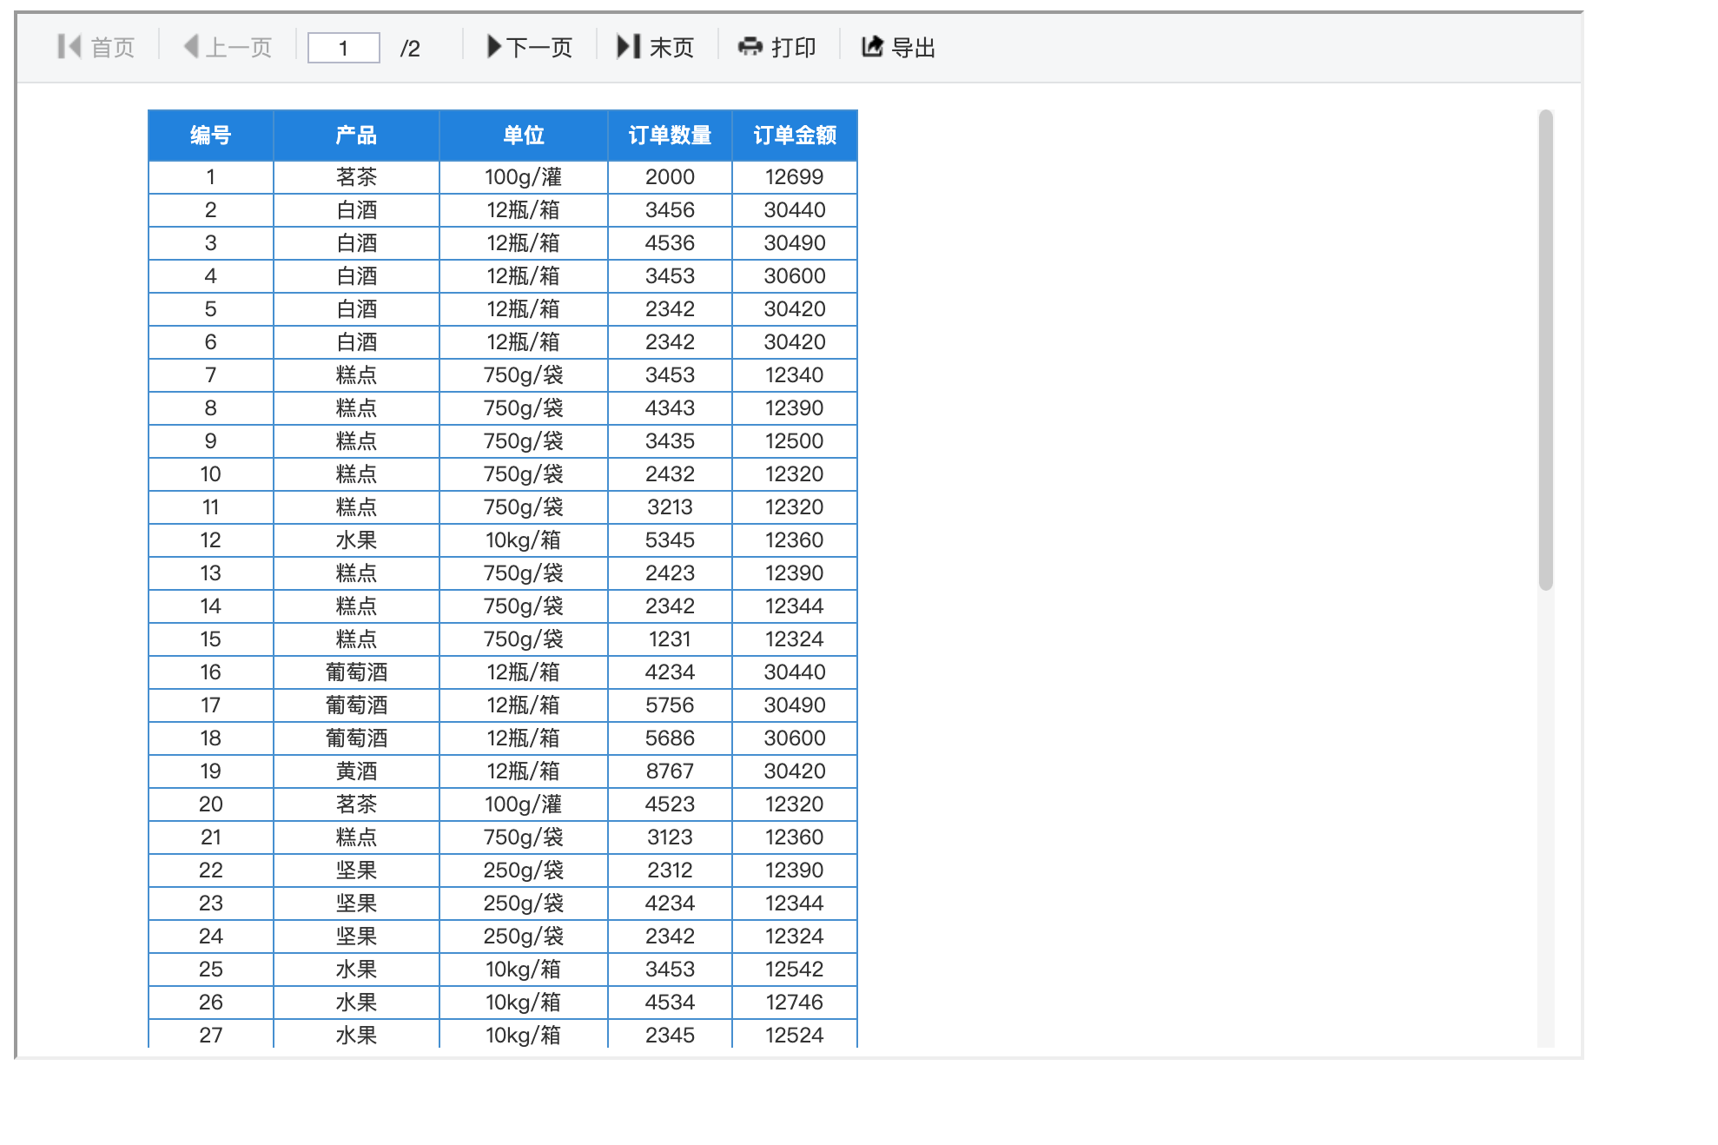Select amount 12344 in row 14
Screen dimensions: 1718x1145
click(795, 606)
